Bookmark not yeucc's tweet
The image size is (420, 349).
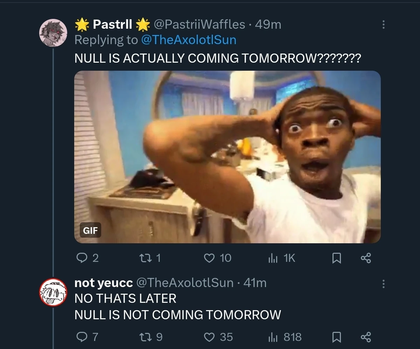pos(337,337)
